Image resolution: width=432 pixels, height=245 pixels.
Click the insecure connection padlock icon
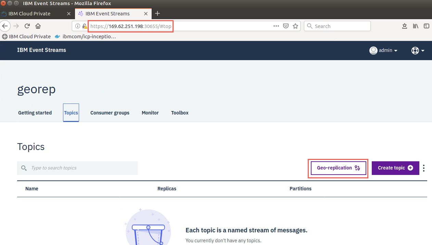pyautogui.click(x=84, y=26)
